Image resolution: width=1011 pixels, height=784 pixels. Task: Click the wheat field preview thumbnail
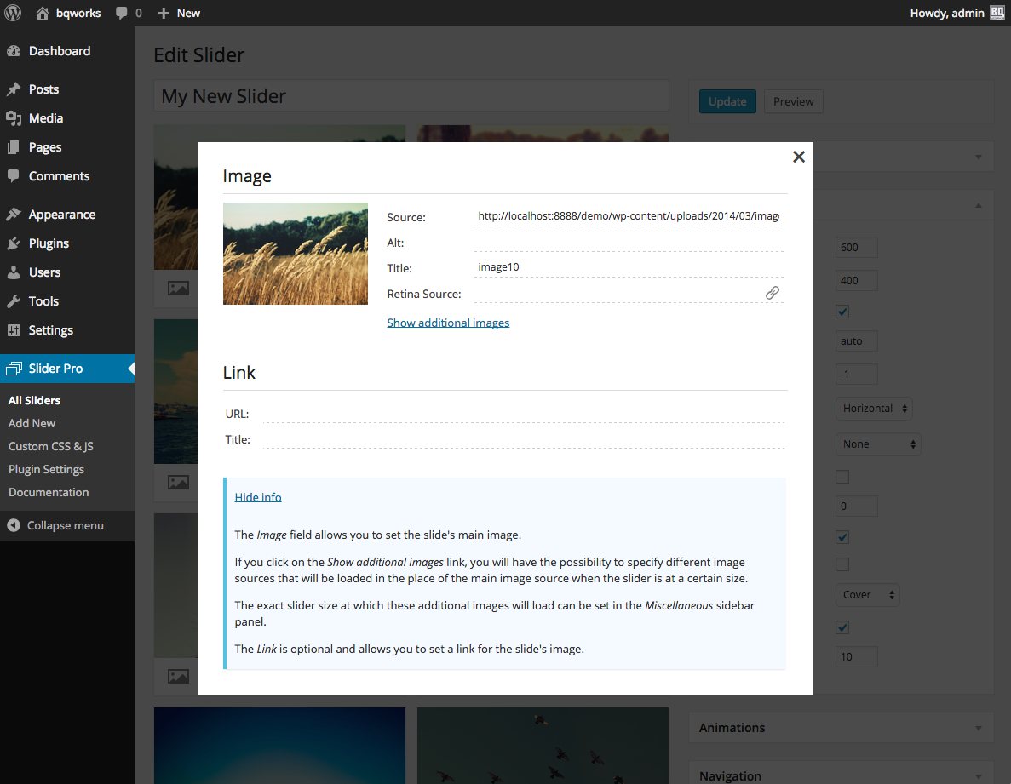[x=296, y=254]
